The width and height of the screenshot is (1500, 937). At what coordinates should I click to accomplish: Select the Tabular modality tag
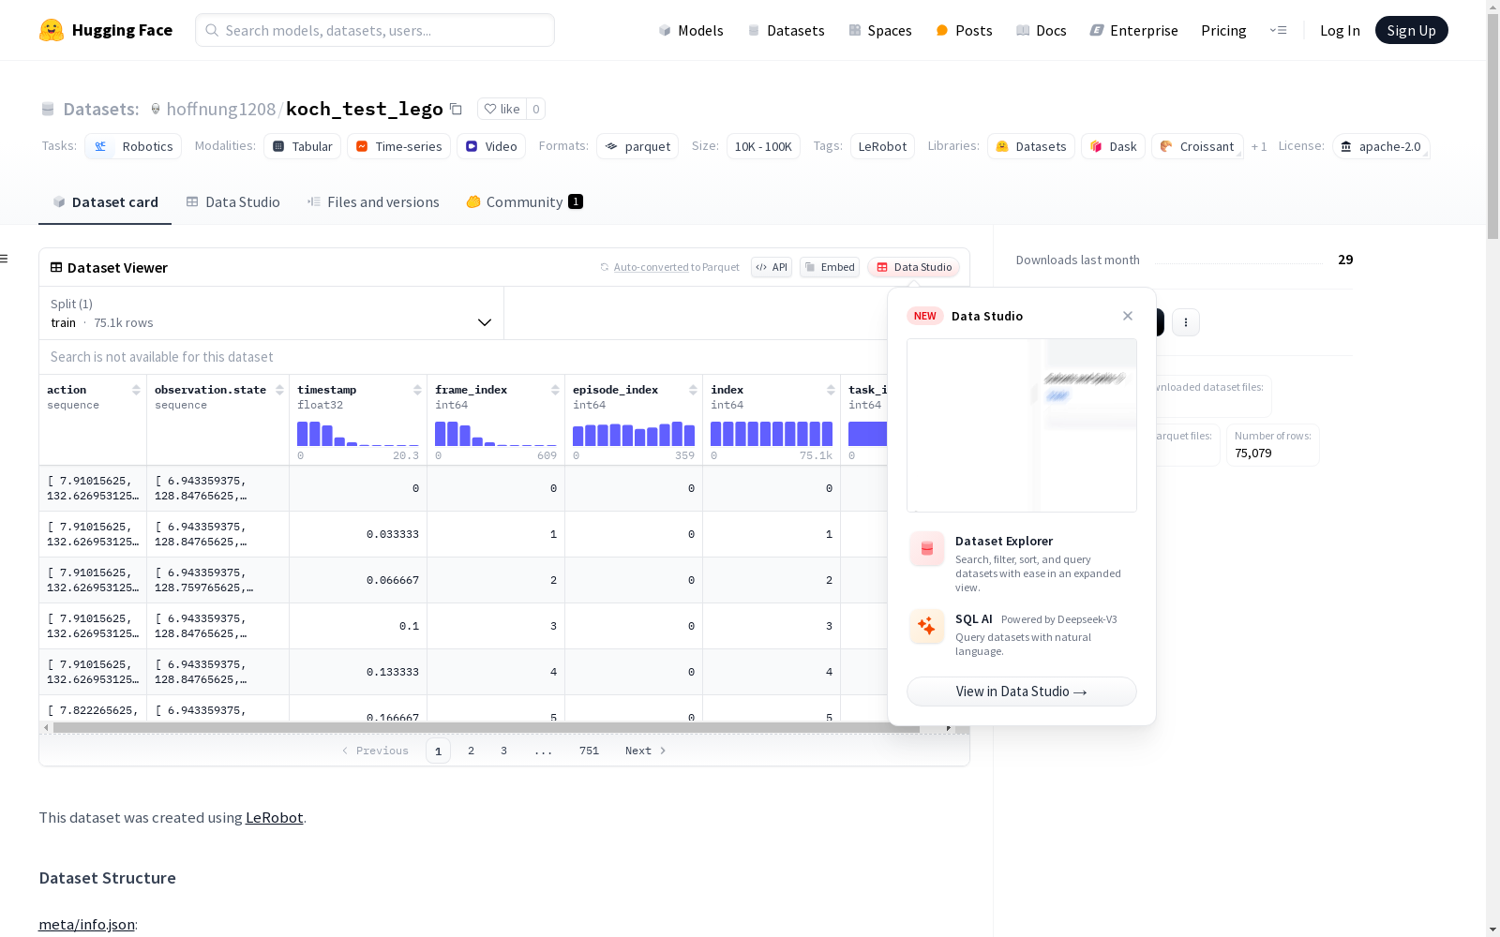tap(303, 146)
